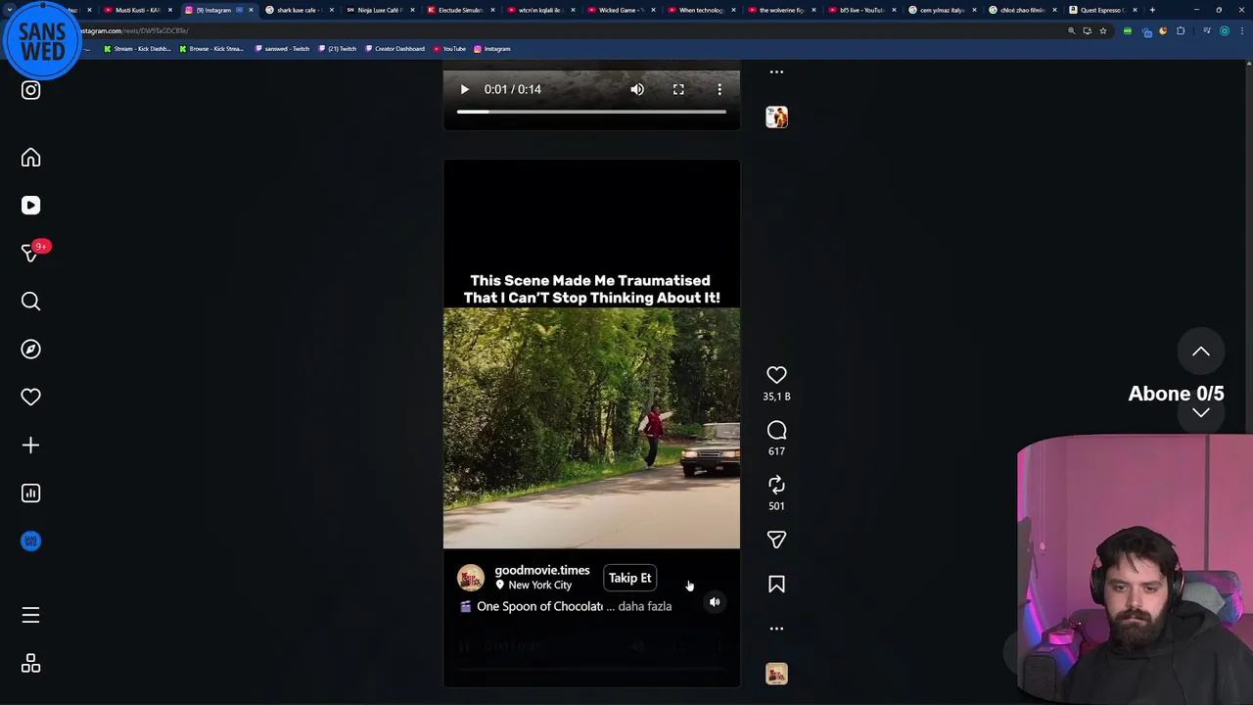
Task: Bookmark this page with the star icon
Action: click(x=1103, y=31)
